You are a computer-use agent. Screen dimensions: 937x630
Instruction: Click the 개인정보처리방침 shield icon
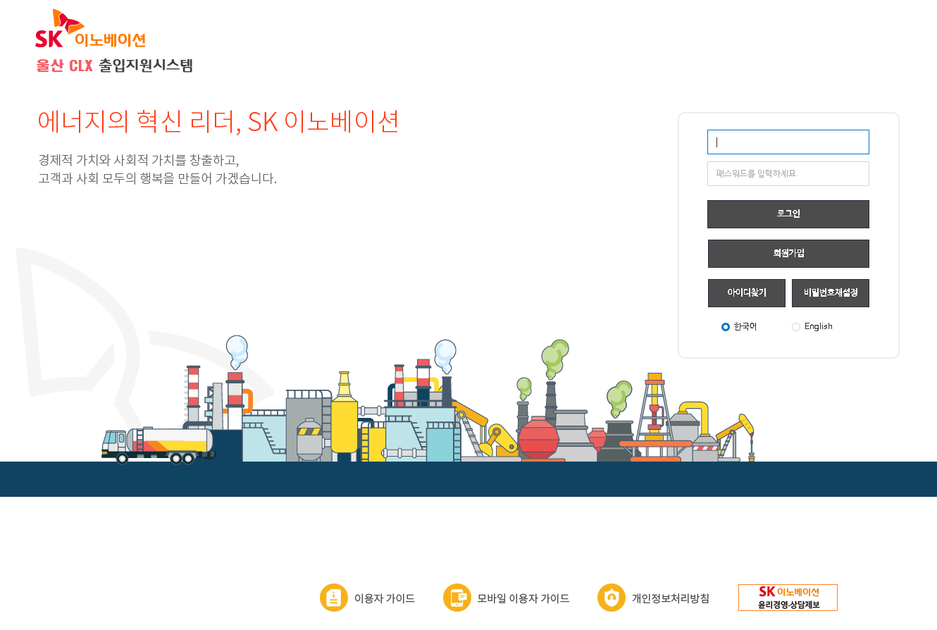click(612, 598)
